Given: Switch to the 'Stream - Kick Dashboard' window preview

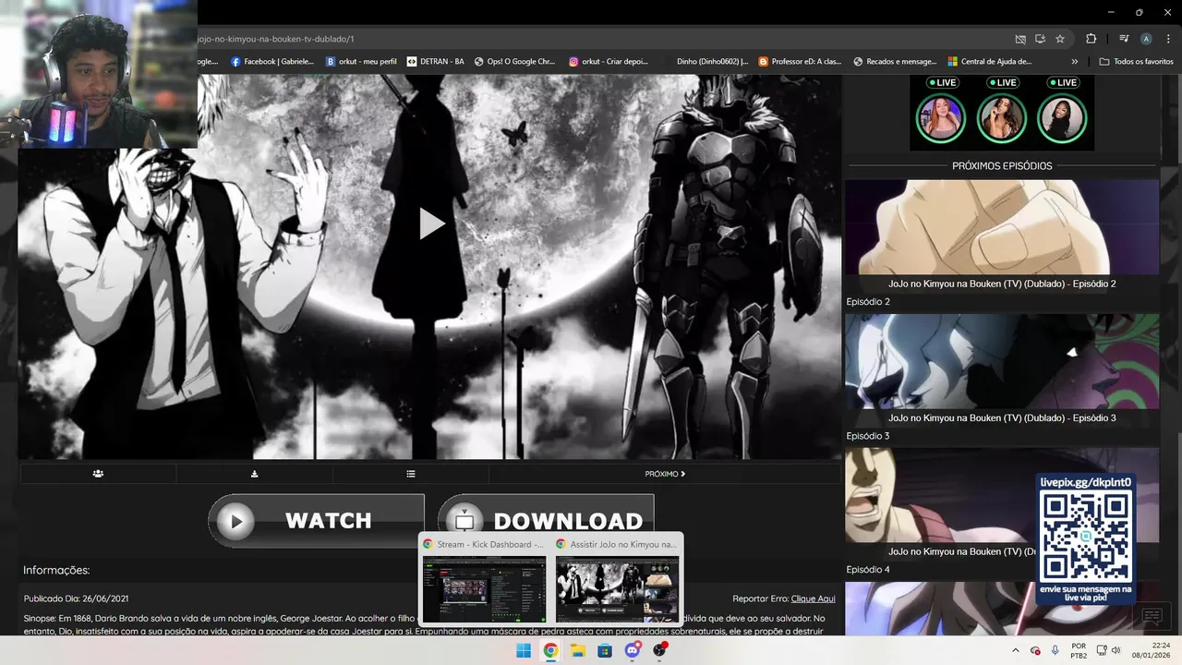Looking at the screenshot, I should coord(484,580).
